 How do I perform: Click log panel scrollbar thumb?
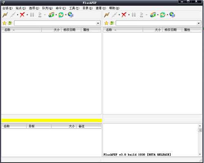pos(200,130)
